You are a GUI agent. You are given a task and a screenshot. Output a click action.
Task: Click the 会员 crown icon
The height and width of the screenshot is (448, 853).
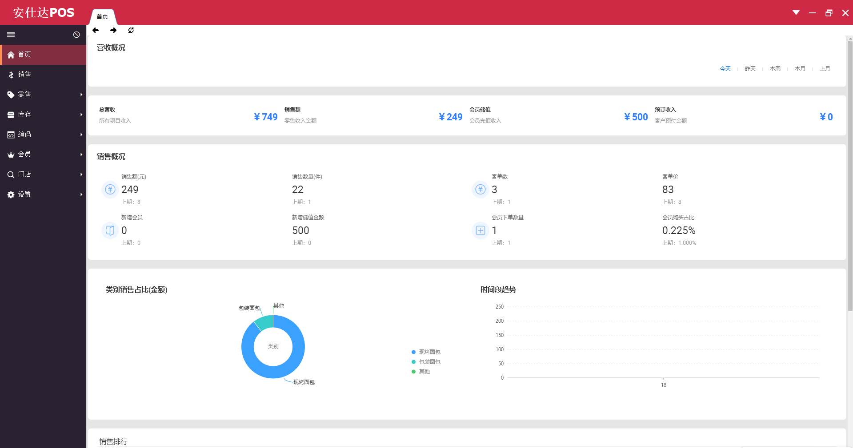coord(11,155)
